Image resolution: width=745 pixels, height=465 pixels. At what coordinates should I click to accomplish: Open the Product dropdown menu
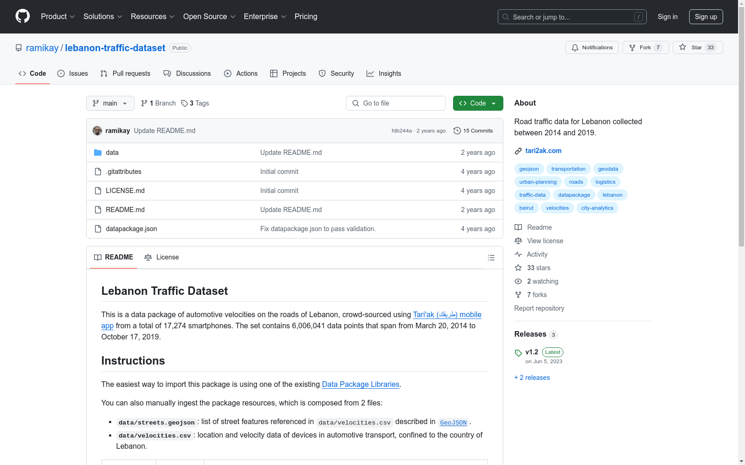point(58,17)
